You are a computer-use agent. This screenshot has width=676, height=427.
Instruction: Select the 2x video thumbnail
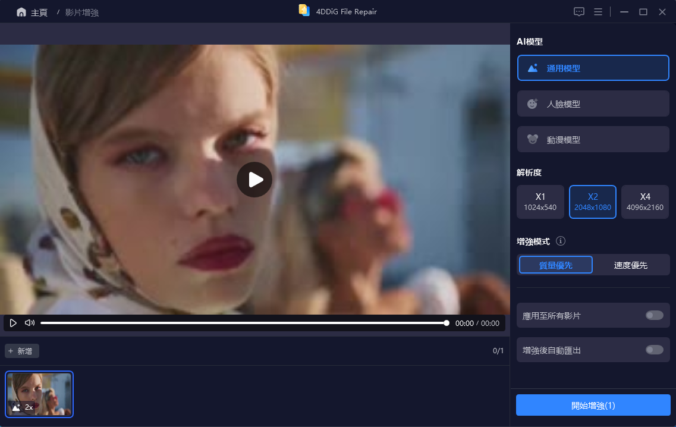pos(39,394)
